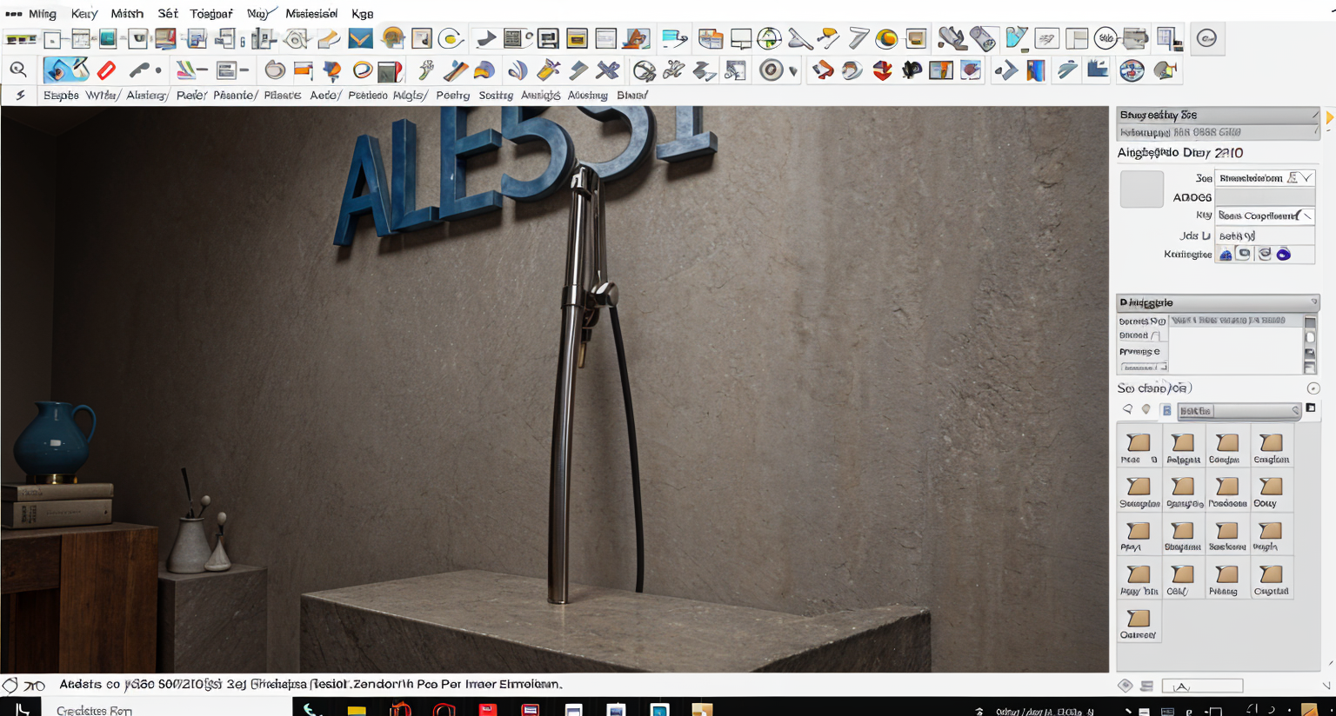Image resolution: width=1336 pixels, height=716 pixels.
Task: Click the circular toggle next to So cfano
Action: coord(1313,388)
